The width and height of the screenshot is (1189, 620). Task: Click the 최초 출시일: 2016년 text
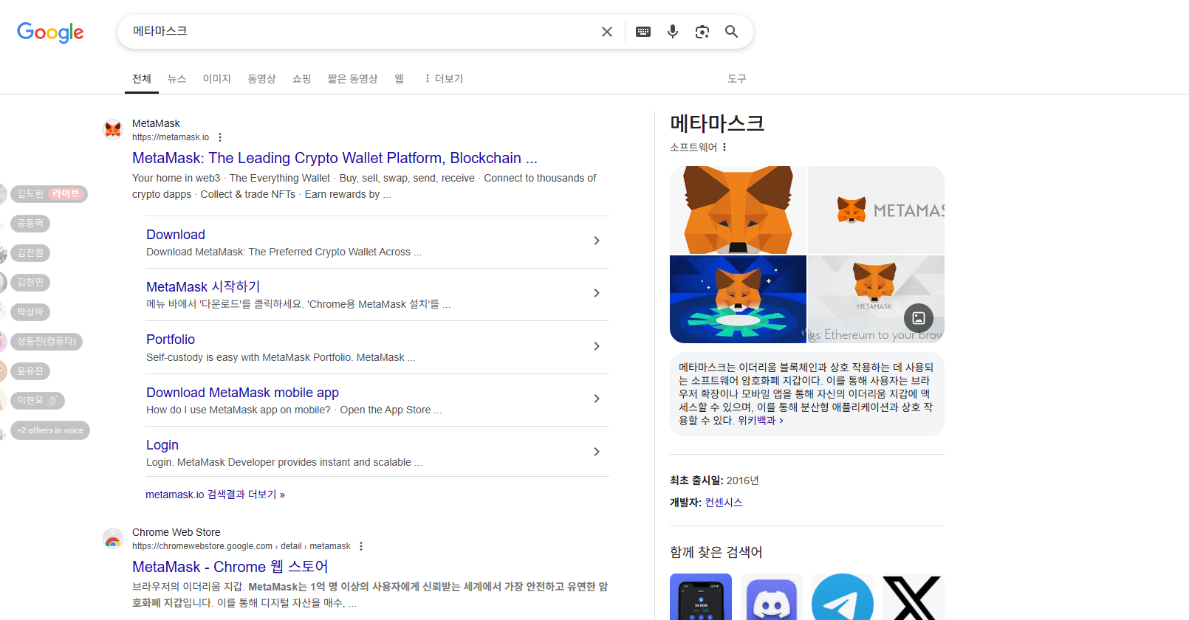click(714, 480)
